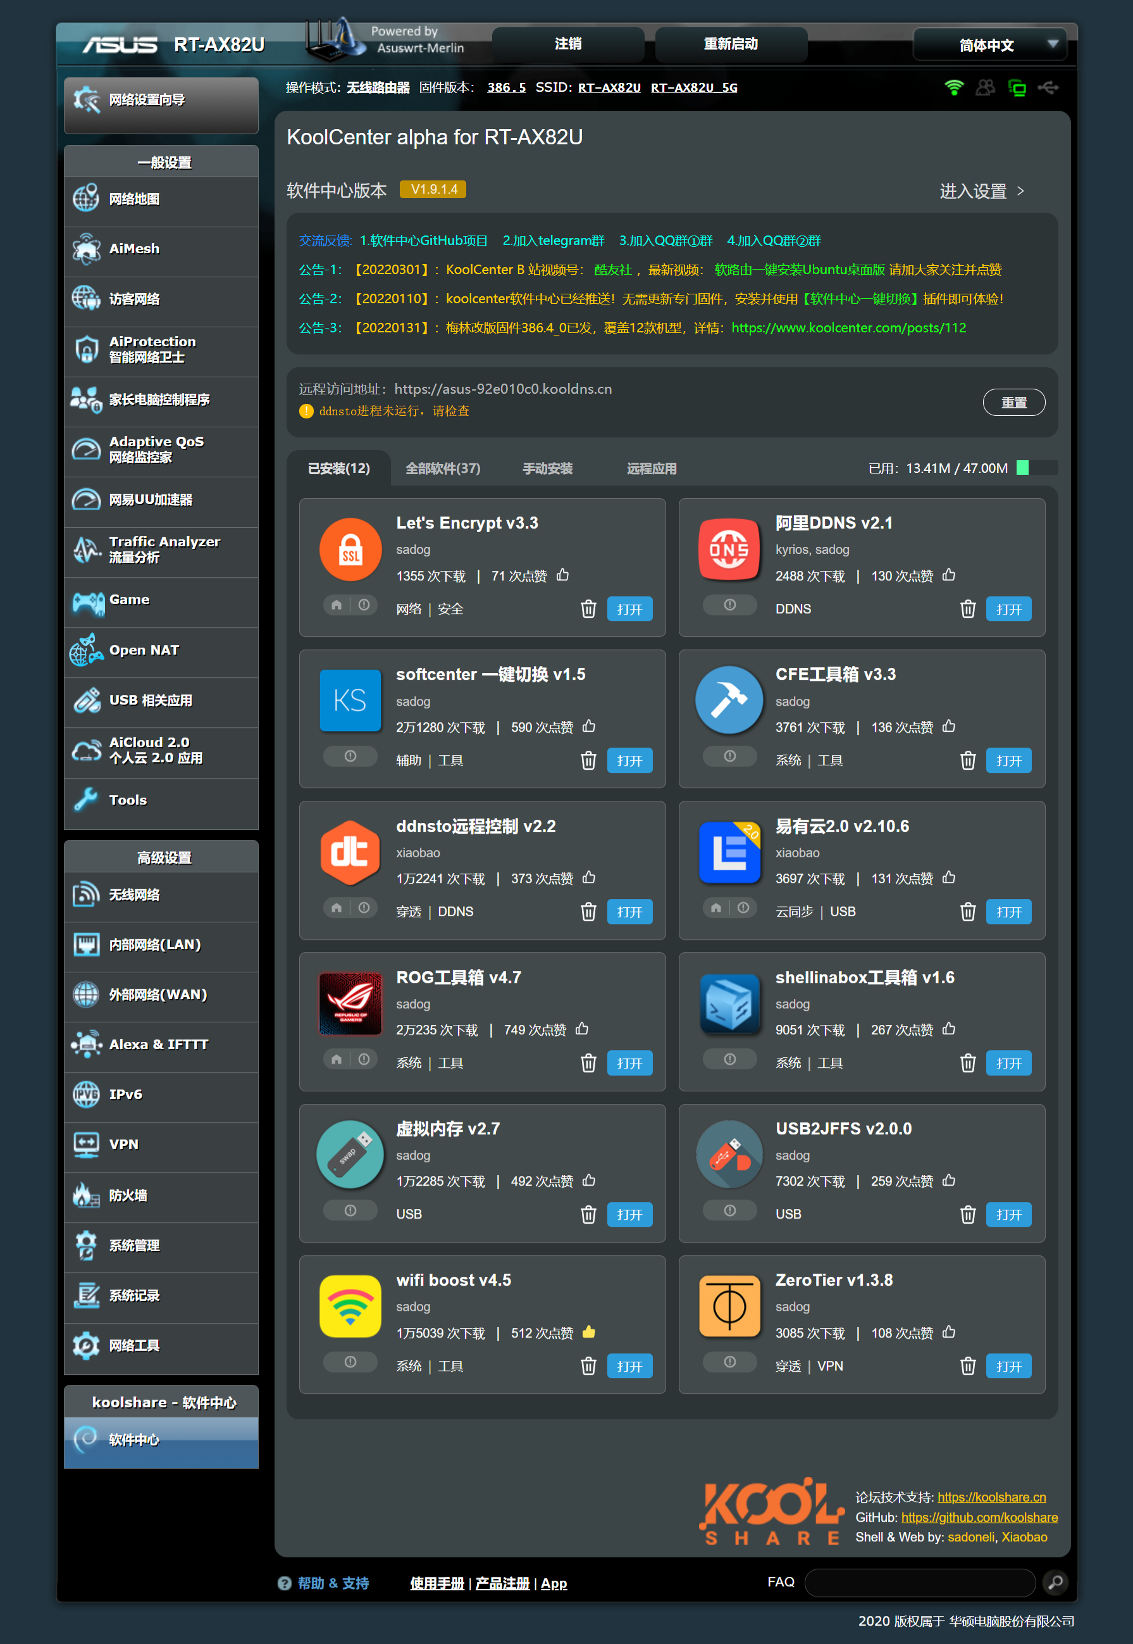Switch to the 全部软件(37) tab

(x=442, y=468)
